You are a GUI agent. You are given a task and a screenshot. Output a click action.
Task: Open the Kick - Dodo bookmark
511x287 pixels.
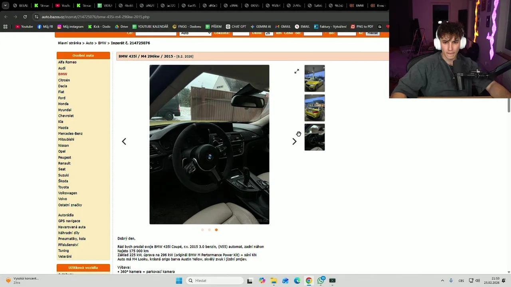(99, 27)
